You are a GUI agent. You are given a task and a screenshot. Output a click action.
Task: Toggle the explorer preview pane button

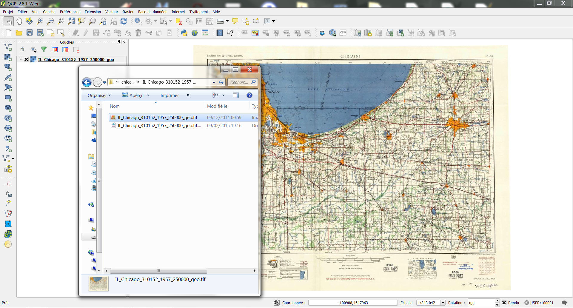[x=235, y=95]
